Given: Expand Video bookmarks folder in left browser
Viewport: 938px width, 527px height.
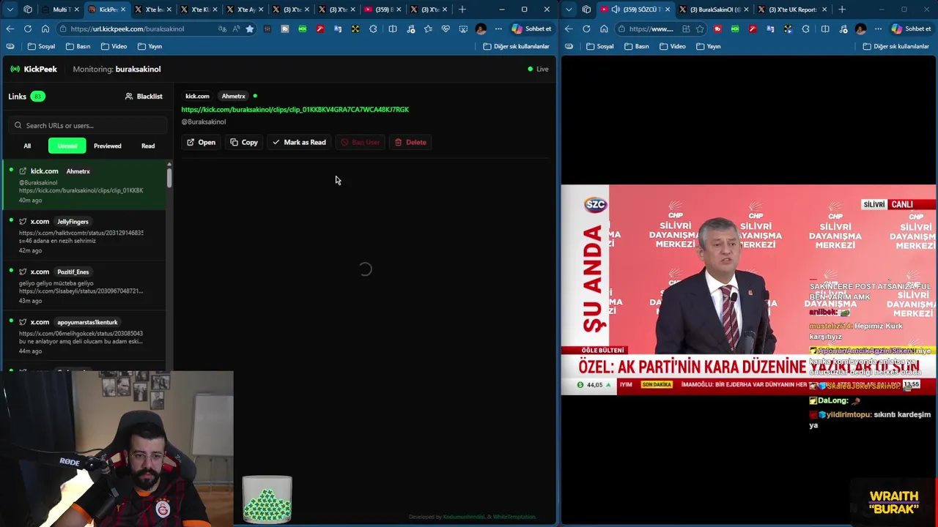Looking at the screenshot, I should [x=114, y=46].
